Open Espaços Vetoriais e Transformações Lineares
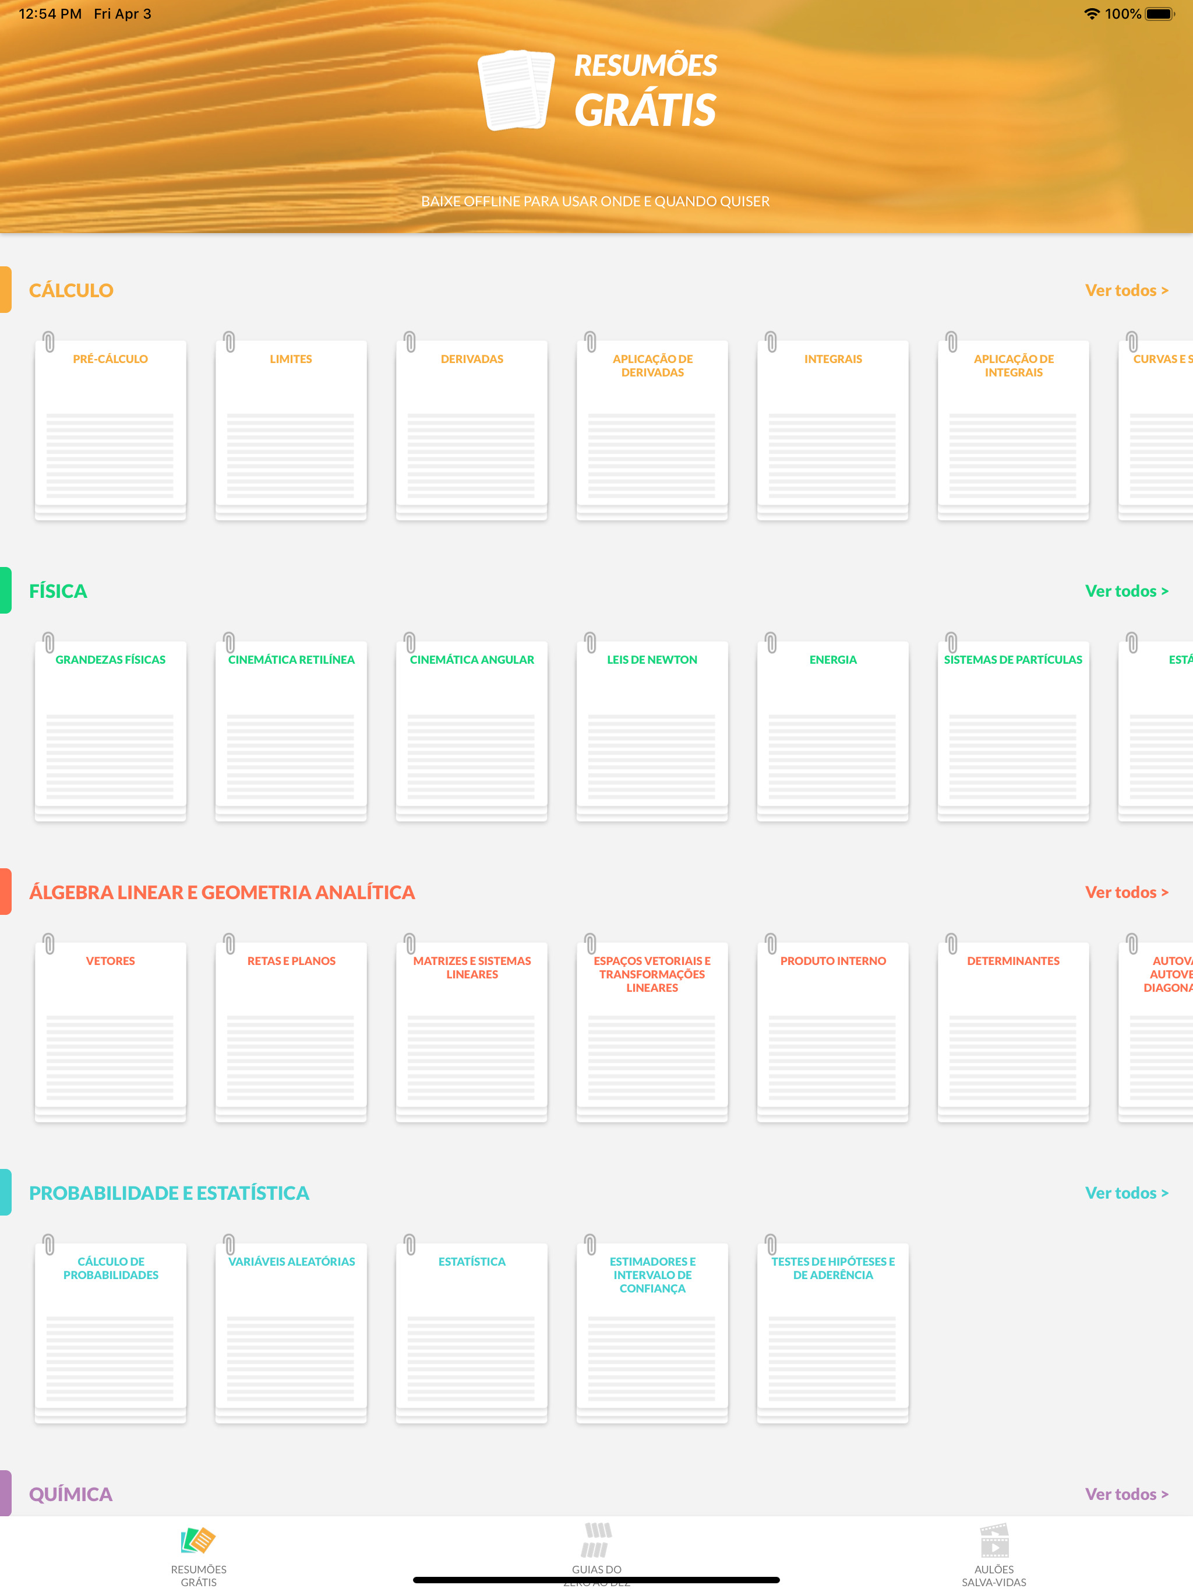Viewport: 1193px width, 1592px height. (652, 1029)
